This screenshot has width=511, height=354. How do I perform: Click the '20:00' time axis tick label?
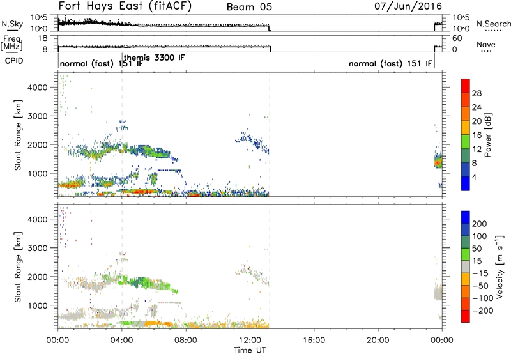click(x=378, y=340)
